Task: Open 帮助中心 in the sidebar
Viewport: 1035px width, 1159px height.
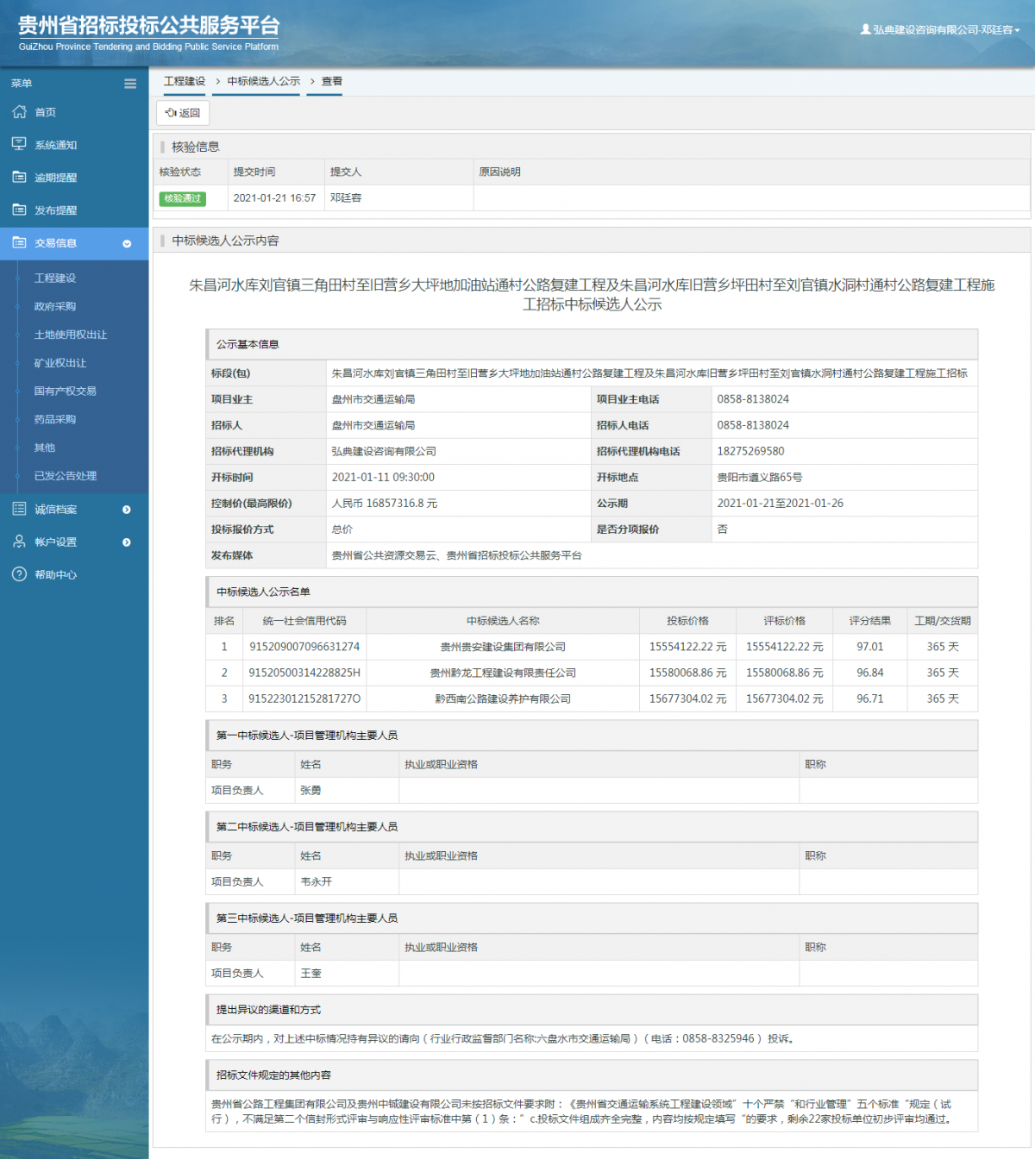Action: pos(56,575)
